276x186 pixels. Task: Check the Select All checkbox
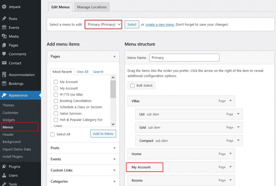pyautogui.click(x=53, y=134)
